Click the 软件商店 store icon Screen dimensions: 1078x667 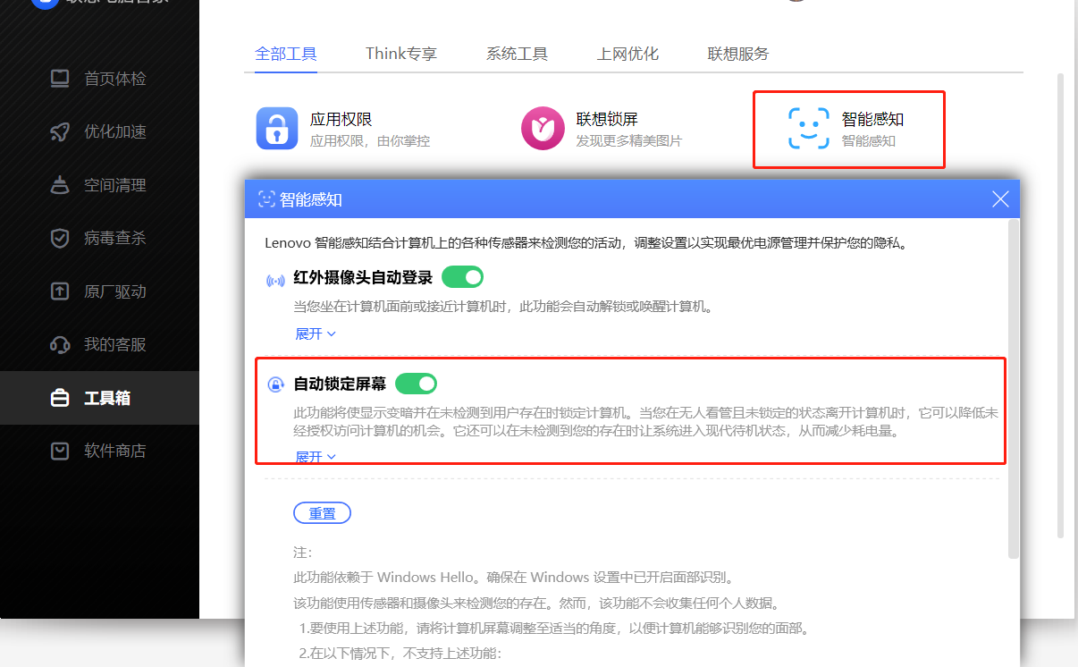pyautogui.click(x=60, y=451)
